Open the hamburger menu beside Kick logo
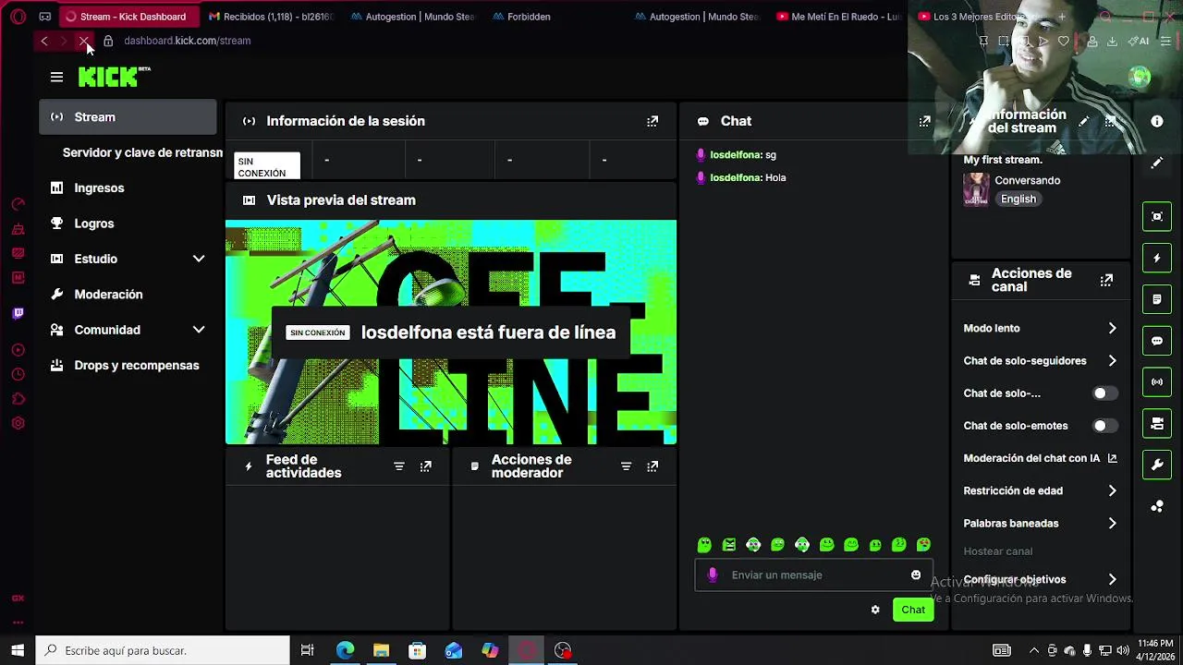 pyautogui.click(x=56, y=78)
